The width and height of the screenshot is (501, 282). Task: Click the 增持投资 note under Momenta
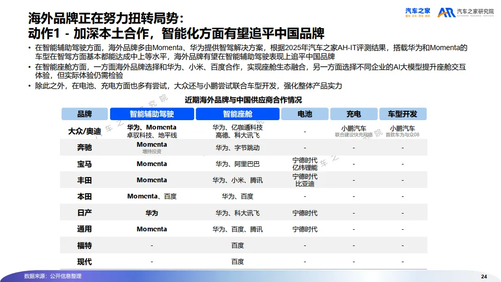(152, 151)
